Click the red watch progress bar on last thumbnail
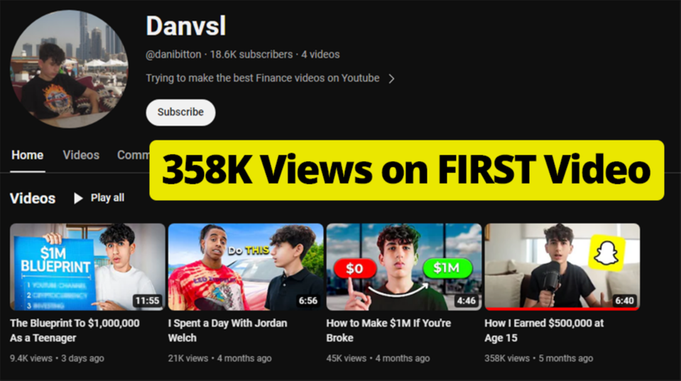 (x=562, y=309)
